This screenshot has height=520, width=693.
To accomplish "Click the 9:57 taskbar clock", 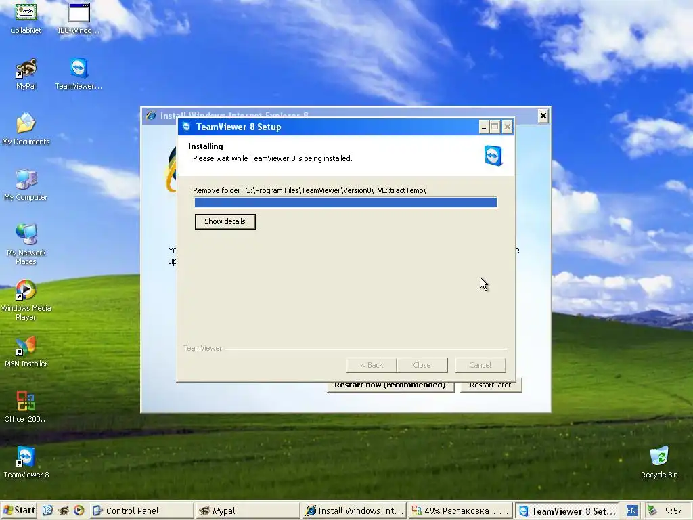I will [674, 511].
